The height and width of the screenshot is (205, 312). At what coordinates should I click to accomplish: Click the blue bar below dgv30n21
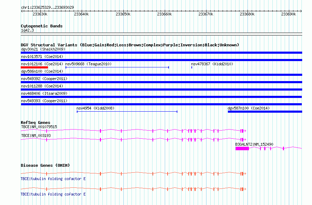pos(161,53)
